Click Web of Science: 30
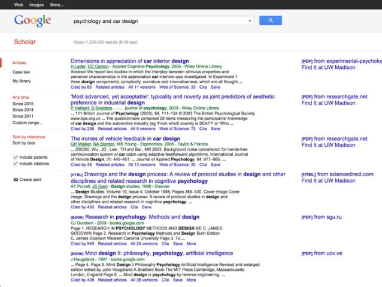The image size is (382, 287). 177,165
